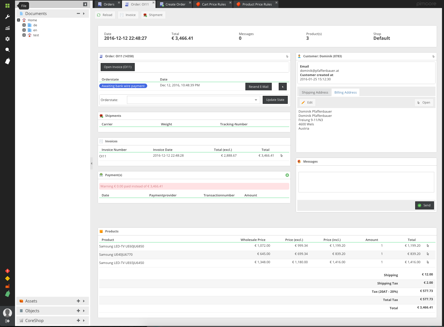Image resolution: width=444 pixels, height=327 pixels.
Task: Click the Open Invoice (OI11) button
Action: [x=117, y=67]
